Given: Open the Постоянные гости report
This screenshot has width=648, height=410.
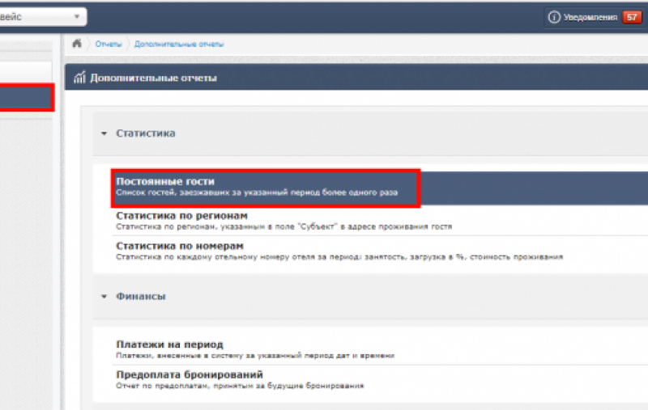Looking at the screenshot, I should (x=165, y=181).
